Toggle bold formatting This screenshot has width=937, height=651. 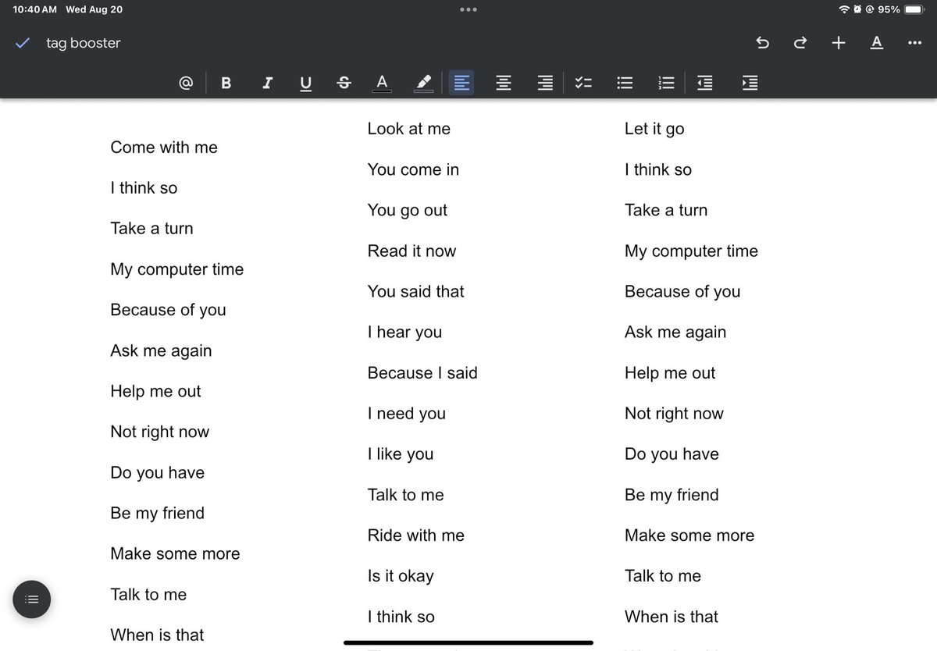[226, 83]
